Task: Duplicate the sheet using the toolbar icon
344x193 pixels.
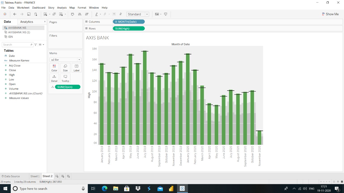Action: tap(54, 14)
